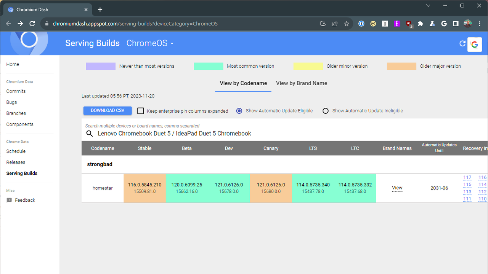Image resolution: width=488 pixels, height=274 pixels.
Task: Click the 2031-06 update date cell
Action: pyautogui.click(x=439, y=188)
